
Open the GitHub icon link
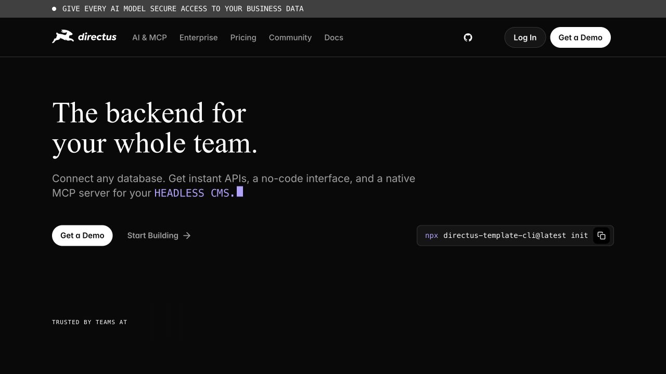pos(468,37)
